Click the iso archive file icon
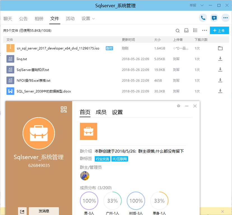The width and height of the screenshot is (232, 215). click(10, 48)
